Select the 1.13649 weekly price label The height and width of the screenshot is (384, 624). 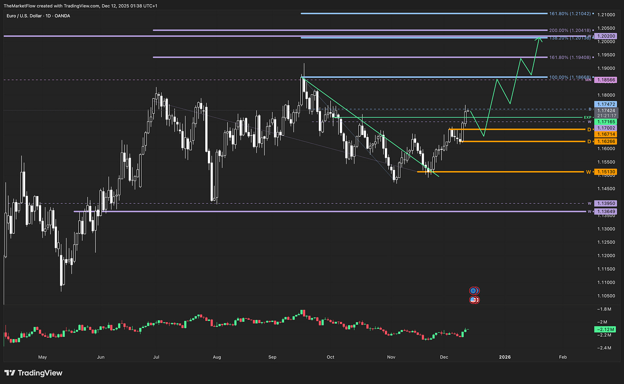click(x=606, y=211)
